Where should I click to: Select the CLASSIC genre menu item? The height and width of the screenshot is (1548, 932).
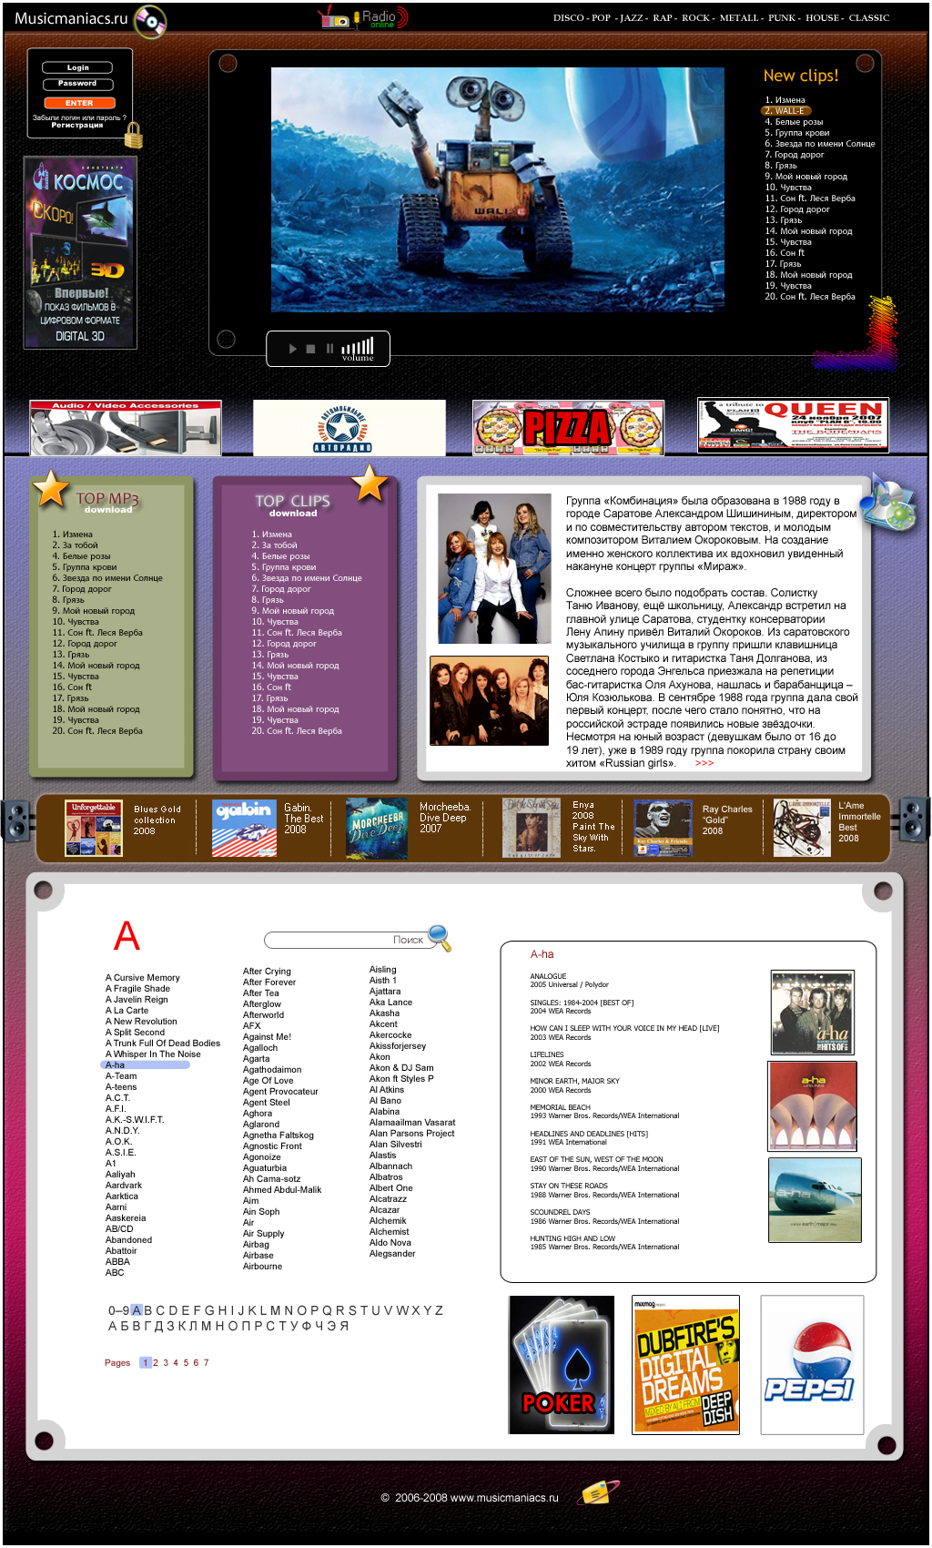pyautogui.click(x=869, y=17)
